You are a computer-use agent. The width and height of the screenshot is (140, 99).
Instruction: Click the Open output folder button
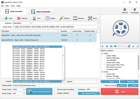coord(133,86)
